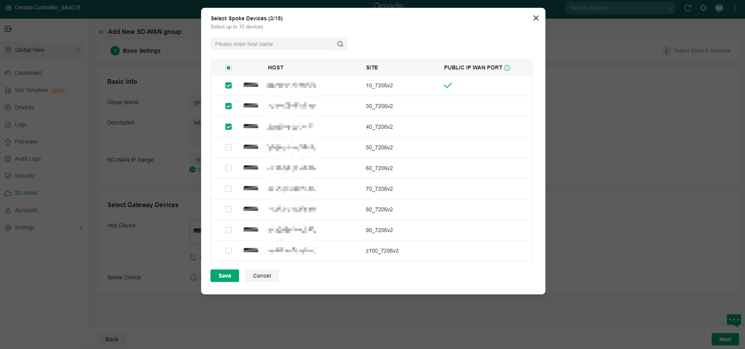Check the 80_7206v2 device checkbox
This screenshot has height=349, width=745.
(x=229, y=209)
